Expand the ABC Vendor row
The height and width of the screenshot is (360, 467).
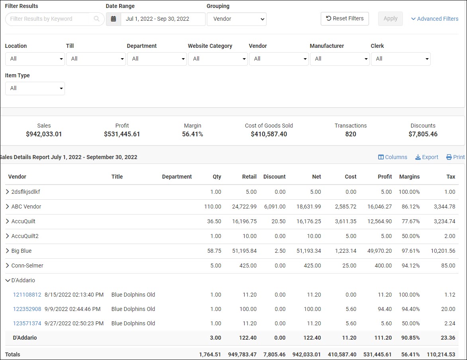pyautogui.click(x=8, y=207)
